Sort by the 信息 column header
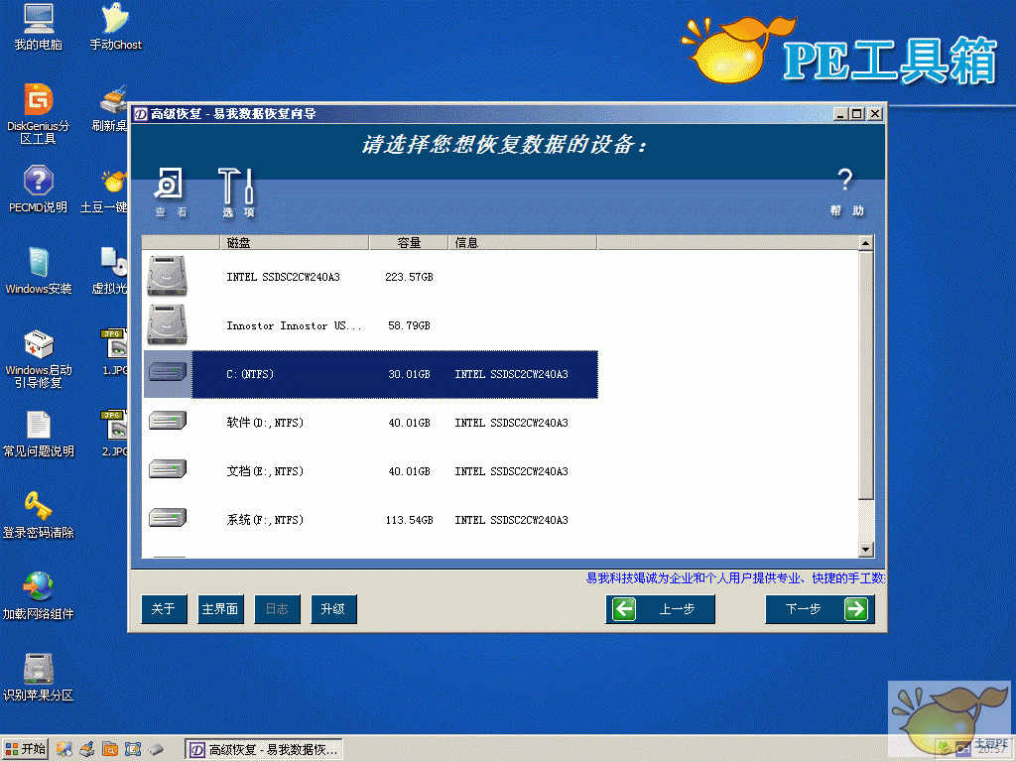The height and width of the screenshot is (762, 1016). [x=522, y=243]
